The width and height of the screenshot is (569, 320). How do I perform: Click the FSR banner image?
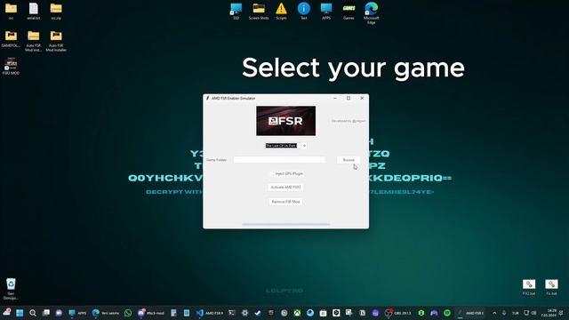tap(285, 121)
